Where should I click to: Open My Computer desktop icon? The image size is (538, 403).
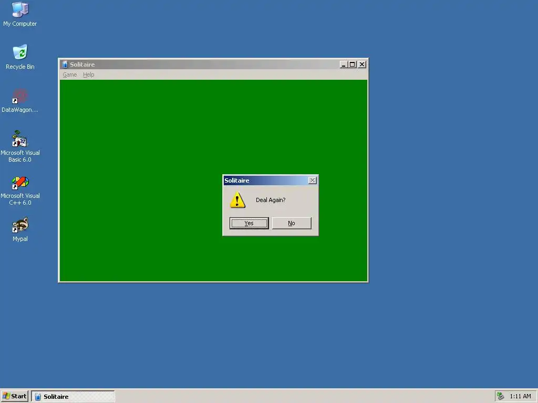pos(20,14)
